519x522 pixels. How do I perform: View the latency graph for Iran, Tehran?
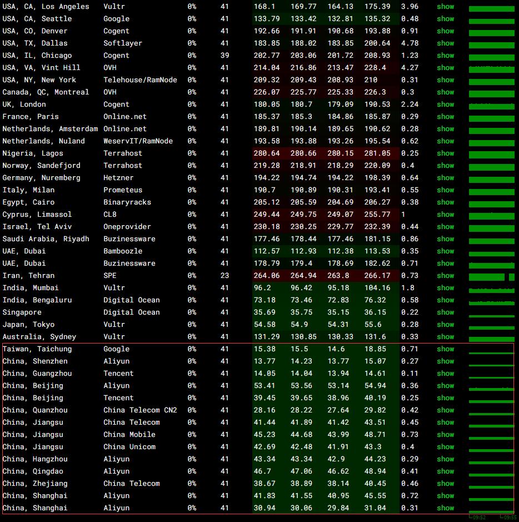[491, 277]
